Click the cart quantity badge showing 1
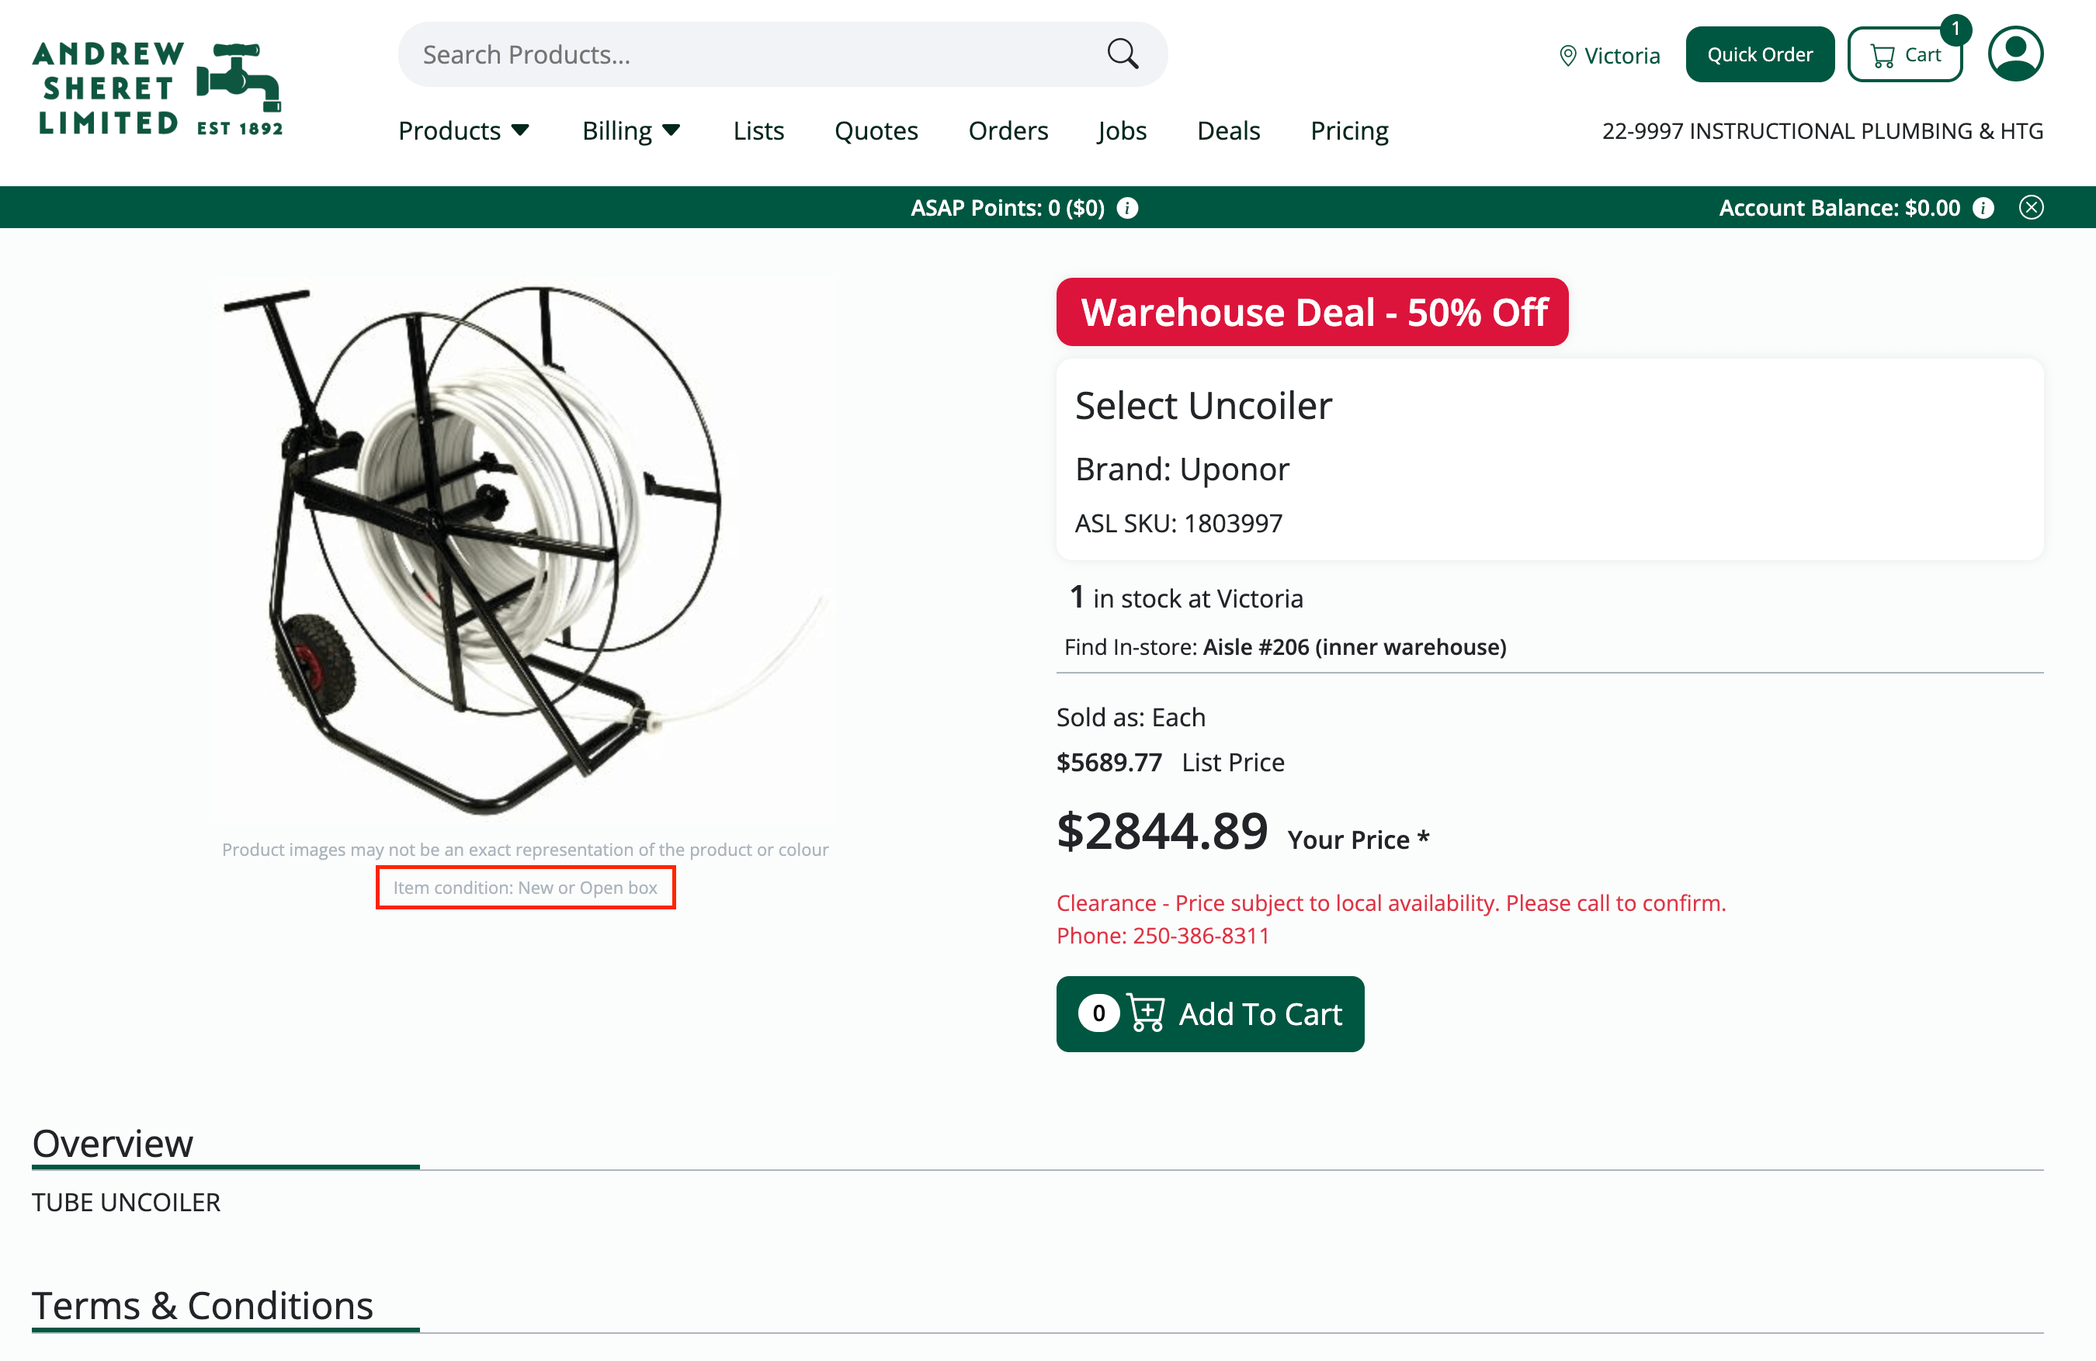Image resolution: width=2096 pixels, height=1361 pixels. [1955, 29]
